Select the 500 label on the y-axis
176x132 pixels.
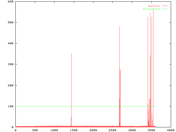pos(10,23)
